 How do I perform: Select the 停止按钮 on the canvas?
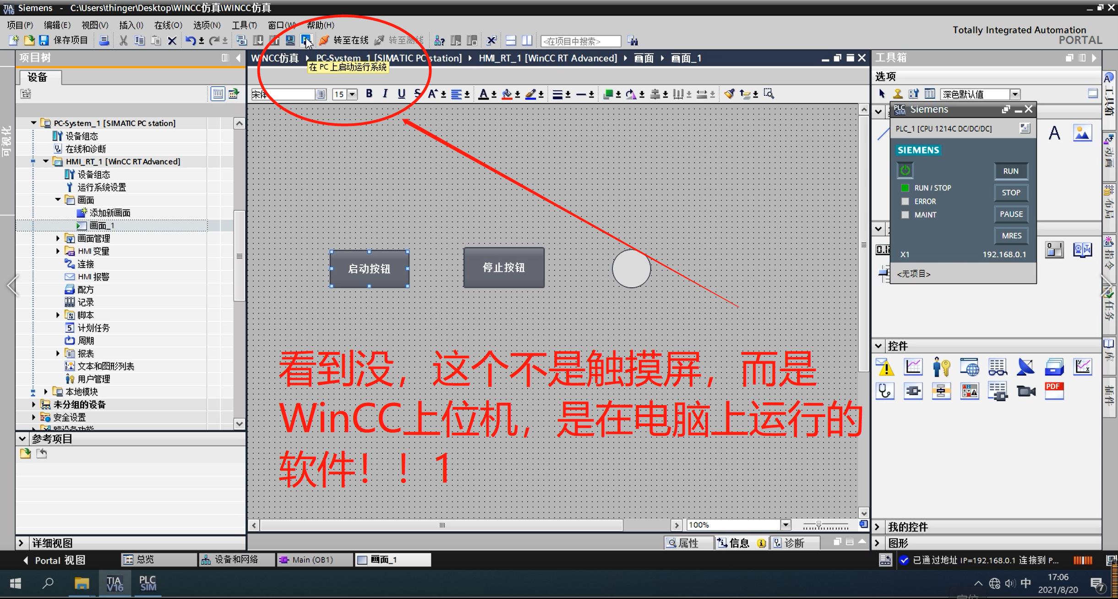[504, 268]
